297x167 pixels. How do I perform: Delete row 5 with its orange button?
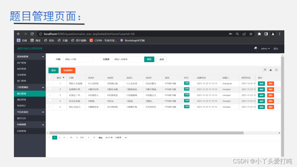pos(270,107)
